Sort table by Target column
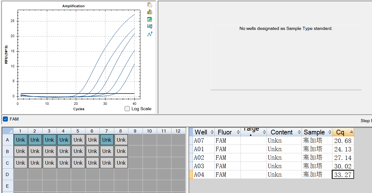This screenshot has width=372, height=193. [x=254, y=132]
